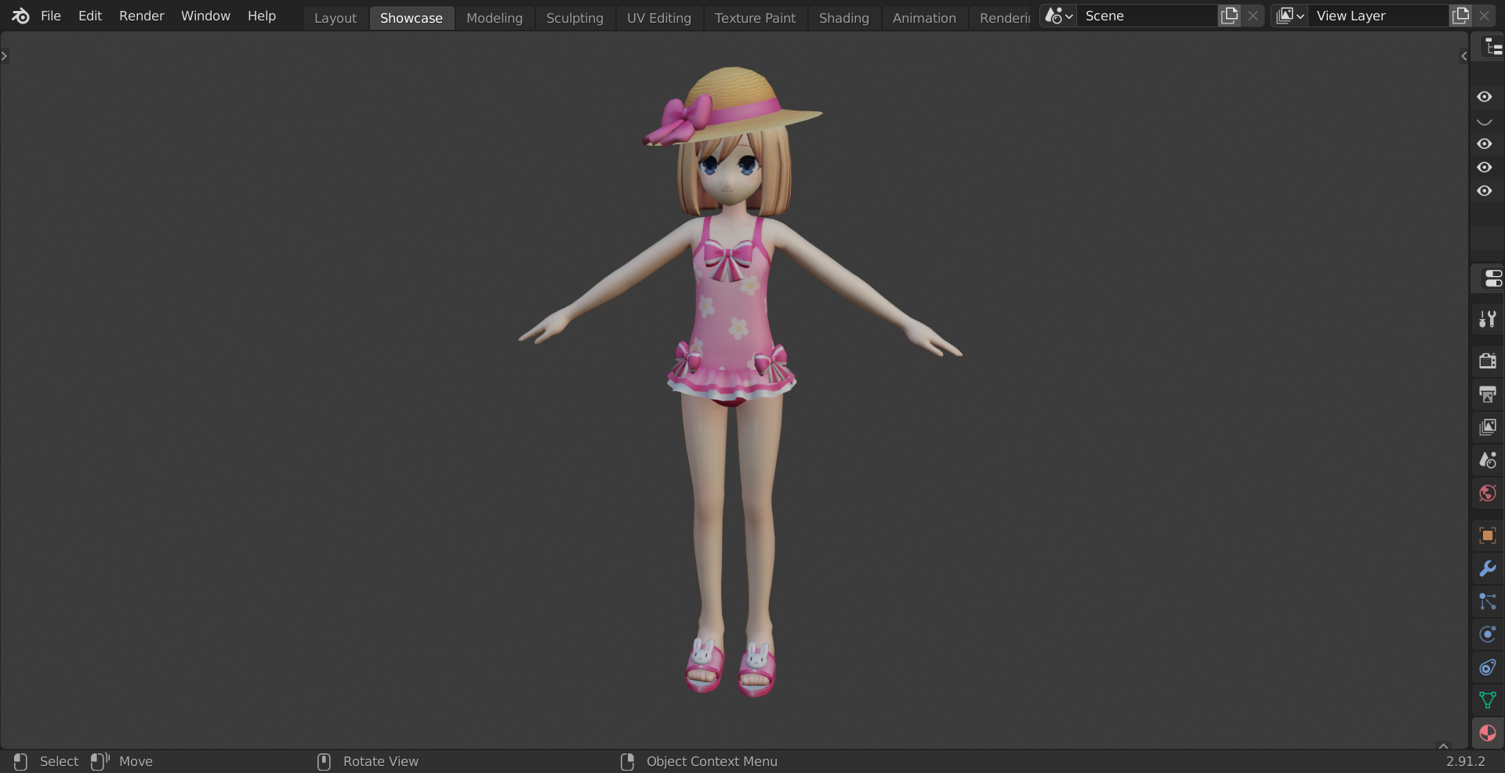Open the Modifier properties wrench tab
This screenshot has width=1505, height=773.
tap(1487, 568)
